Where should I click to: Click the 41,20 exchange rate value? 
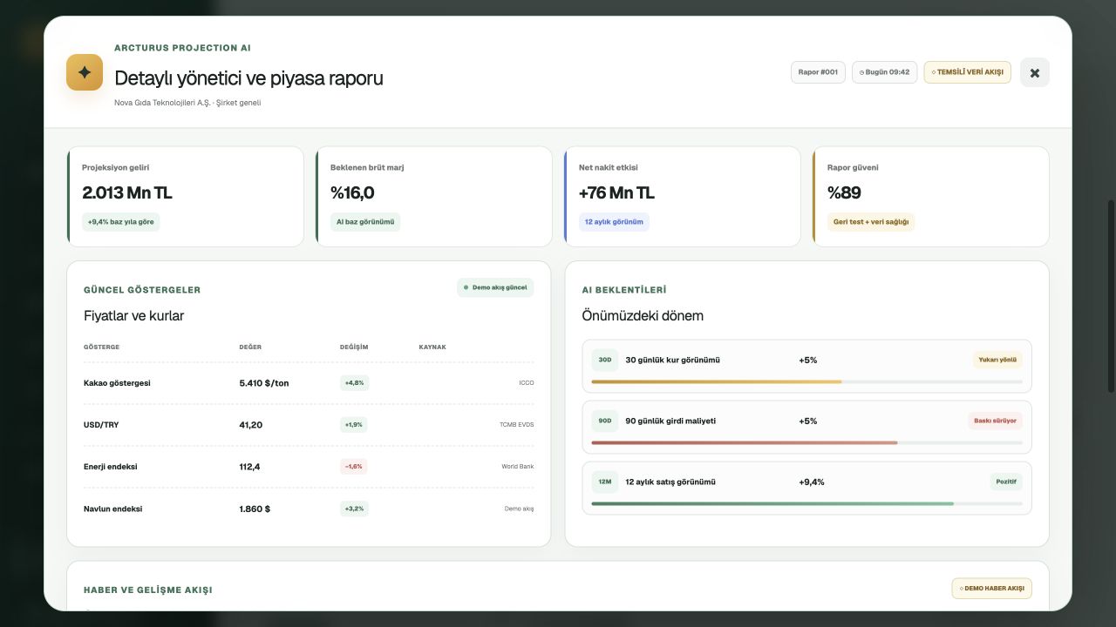(250, 425)
